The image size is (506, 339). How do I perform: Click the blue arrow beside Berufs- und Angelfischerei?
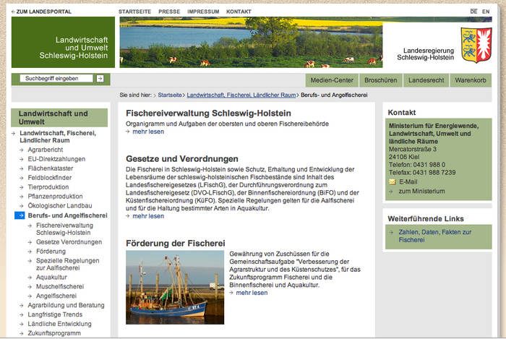coord(20,215)
